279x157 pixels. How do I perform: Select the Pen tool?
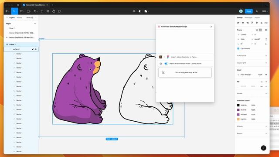35,11
